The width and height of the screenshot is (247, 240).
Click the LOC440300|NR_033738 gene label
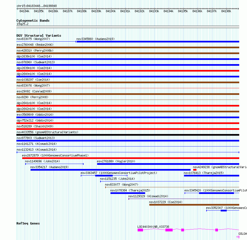tap(153, 227)
